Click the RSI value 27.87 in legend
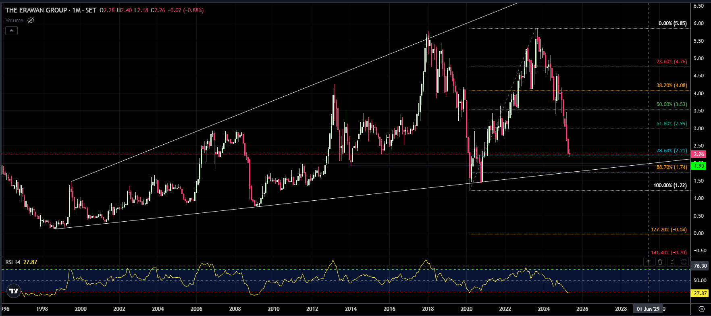 [30, 262]
